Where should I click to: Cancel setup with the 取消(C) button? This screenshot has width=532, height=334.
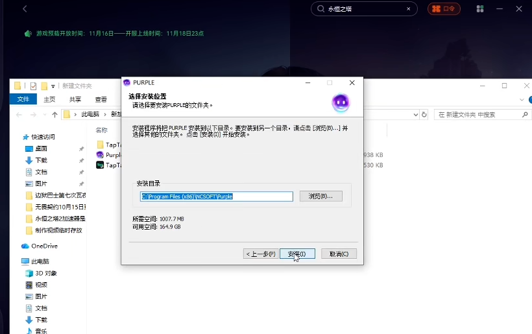[339, 254]
